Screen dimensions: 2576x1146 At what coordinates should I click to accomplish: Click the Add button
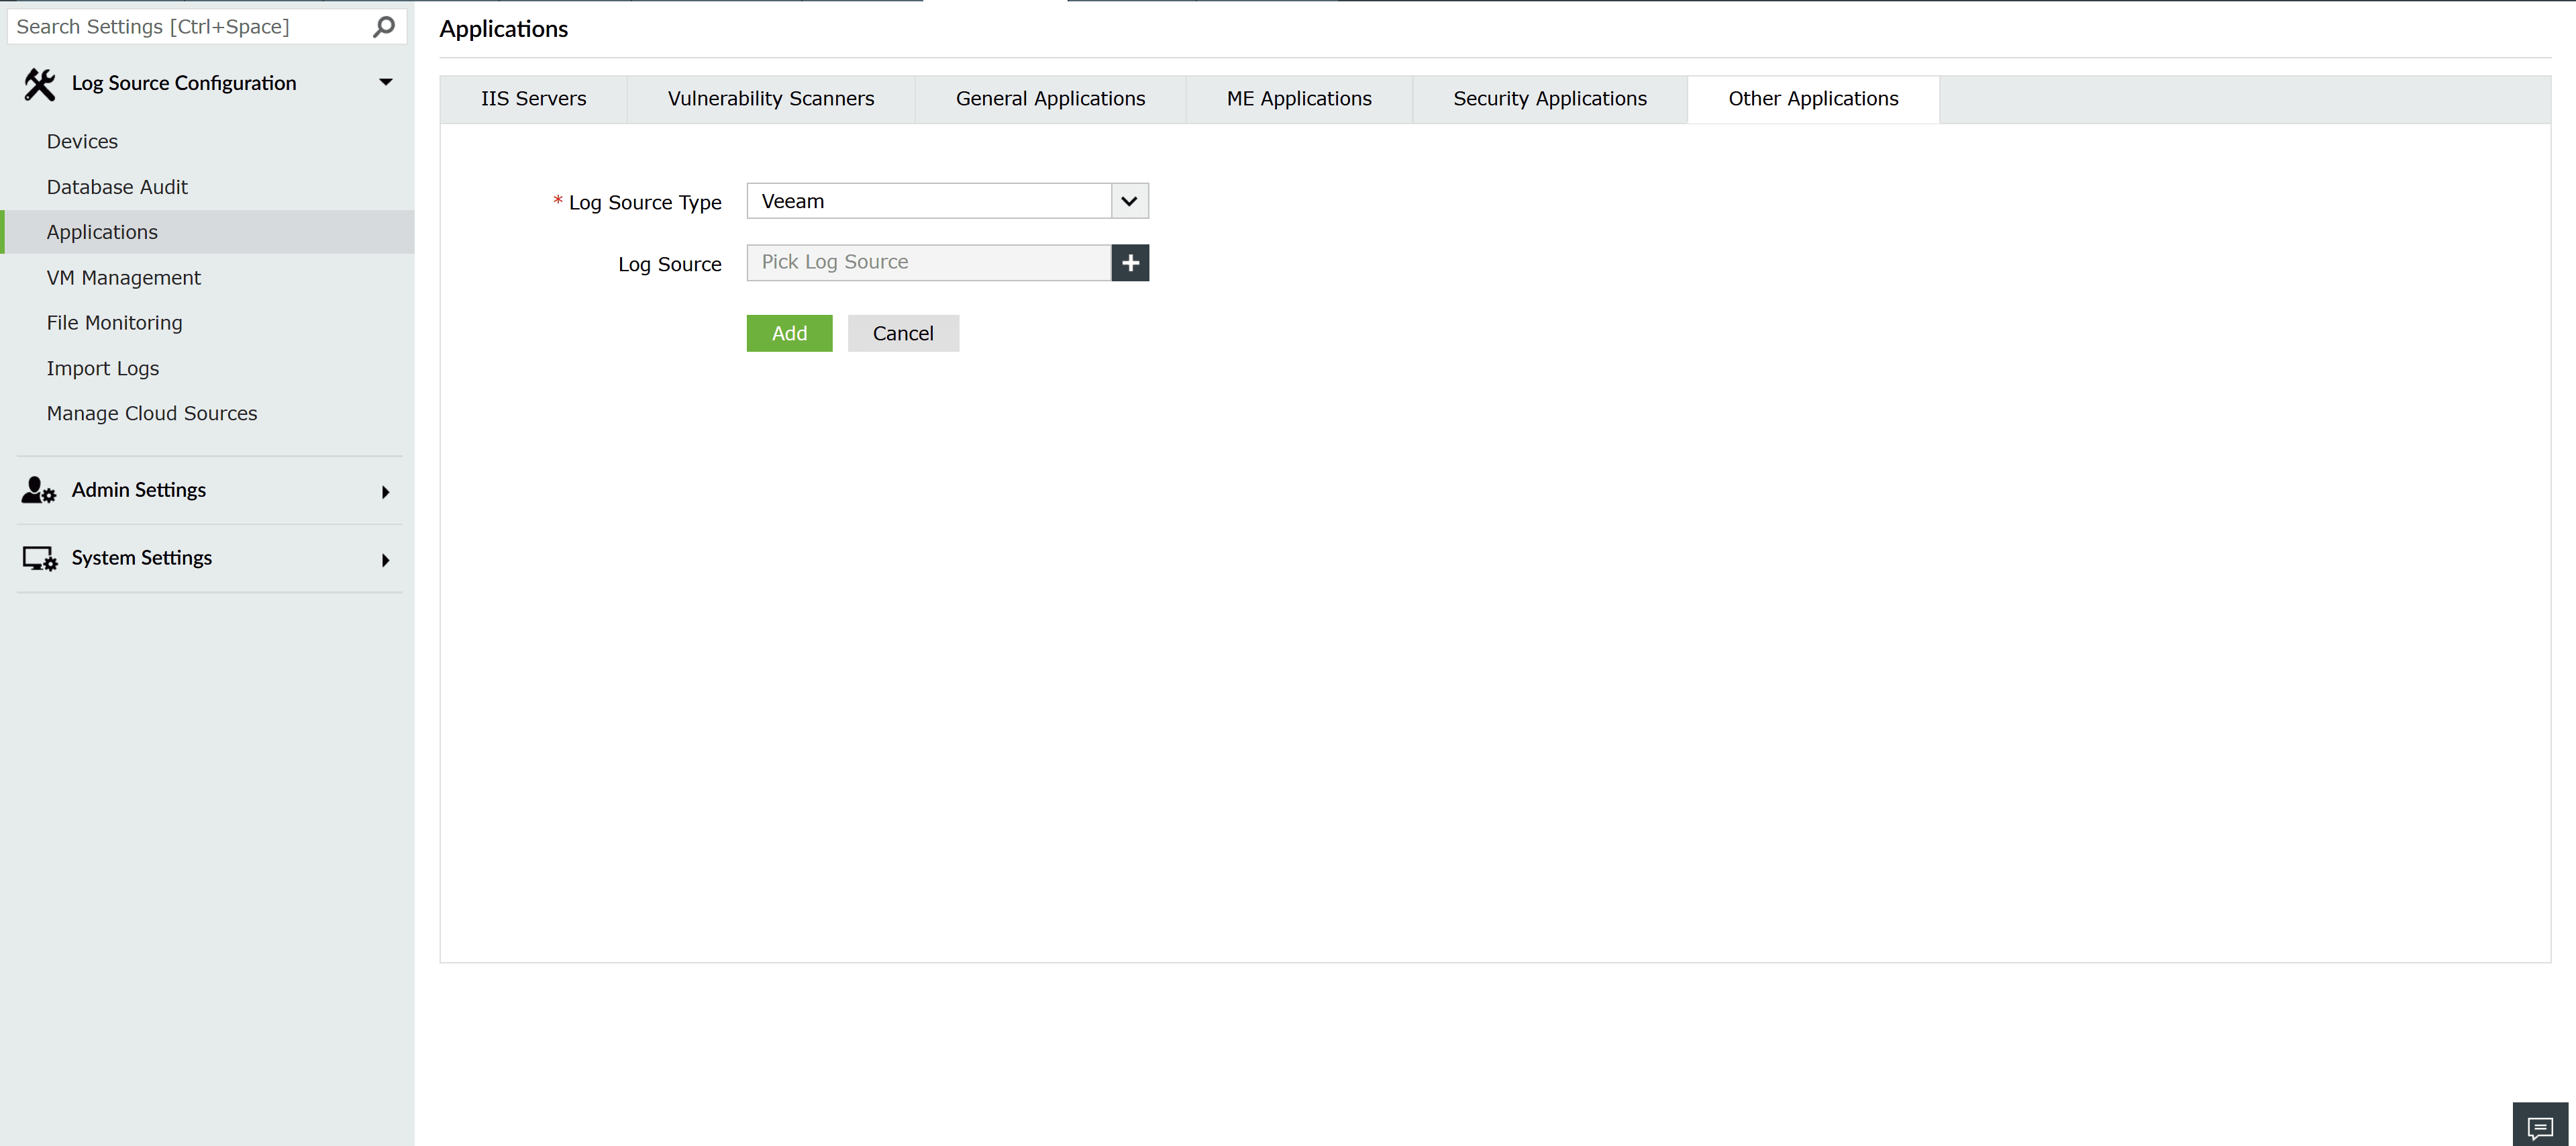789,333
